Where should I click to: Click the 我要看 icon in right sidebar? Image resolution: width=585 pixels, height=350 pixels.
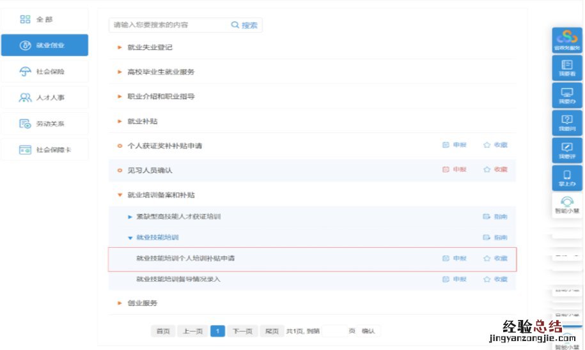coord(566,66)
